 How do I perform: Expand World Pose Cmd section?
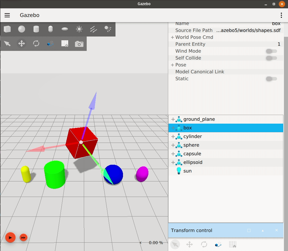click(x=173, y=37)
